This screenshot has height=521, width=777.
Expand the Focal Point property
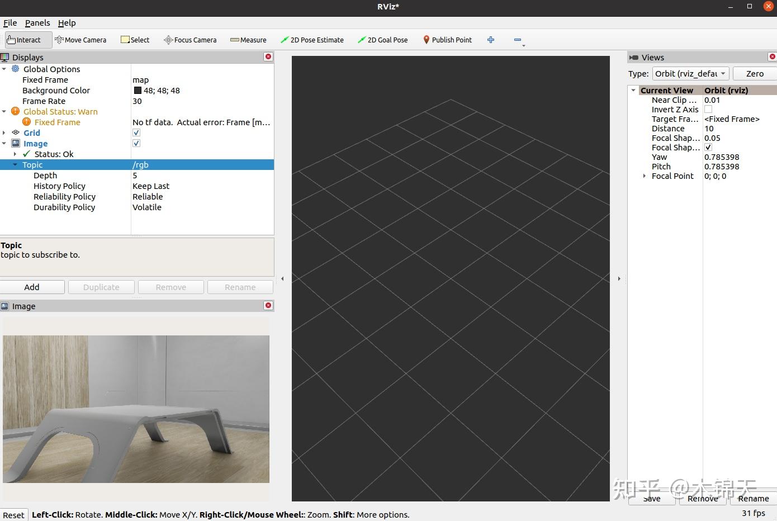pos(644,176)
